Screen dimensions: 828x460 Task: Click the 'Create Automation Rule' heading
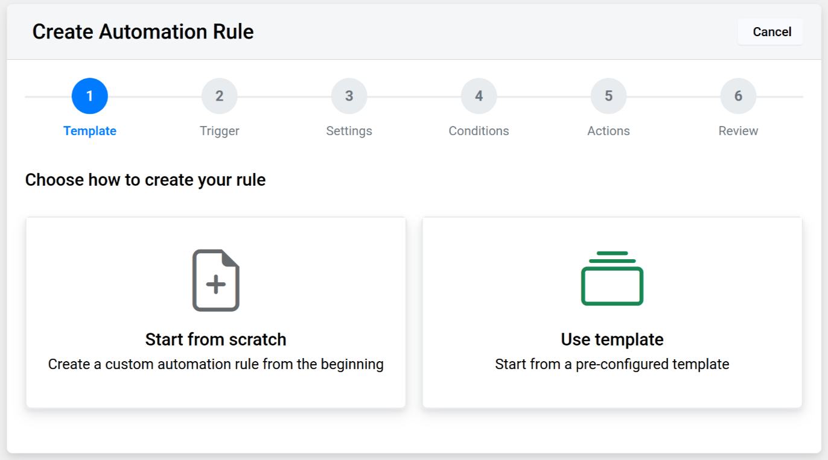pos(143,32)
